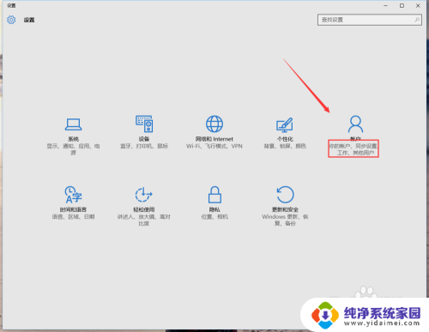Click the 设备 label text
Screen dimensions: 429x332
[144, 139]
